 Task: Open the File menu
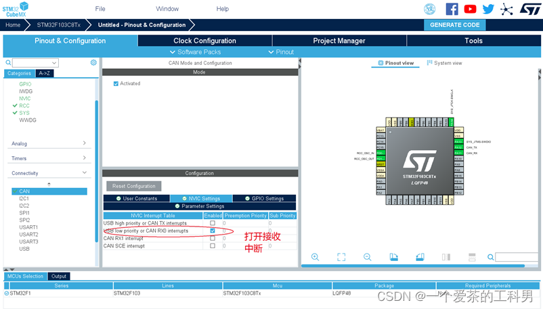tap(100, 9)
